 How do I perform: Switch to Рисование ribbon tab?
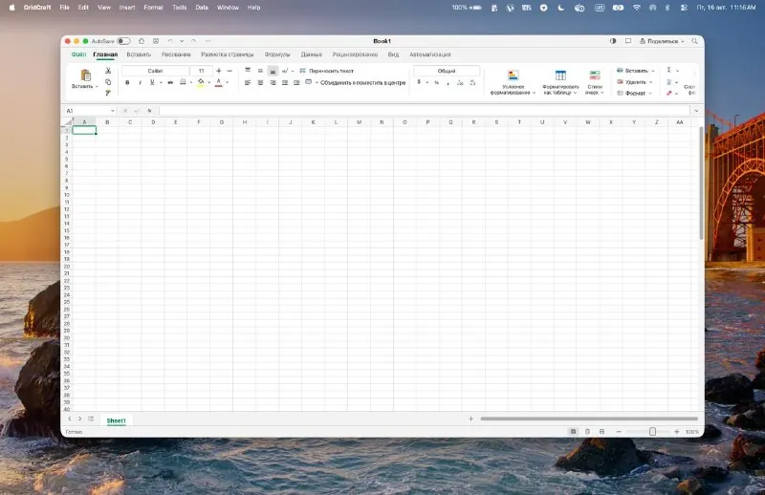click(x=176, y=54)
